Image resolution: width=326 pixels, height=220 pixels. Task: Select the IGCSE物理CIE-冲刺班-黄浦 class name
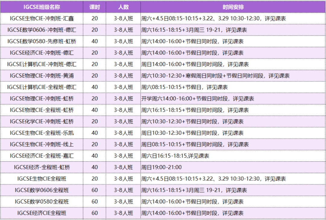(42, 76)
